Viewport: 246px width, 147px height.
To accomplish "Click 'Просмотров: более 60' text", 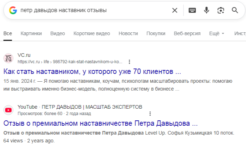I will pyautogui.click(x=40, y=114).
